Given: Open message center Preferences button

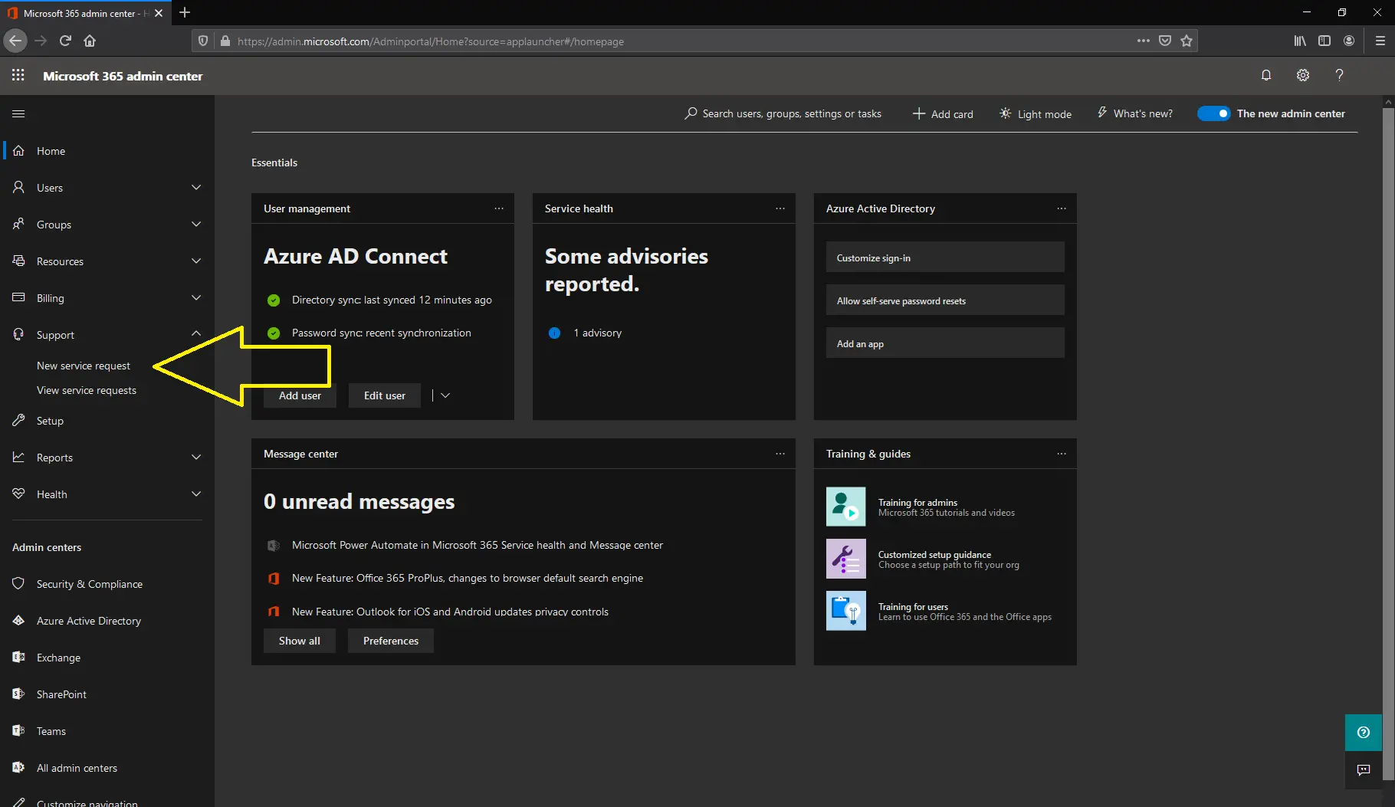Looking at the screenshot, I should coord(391,641).
